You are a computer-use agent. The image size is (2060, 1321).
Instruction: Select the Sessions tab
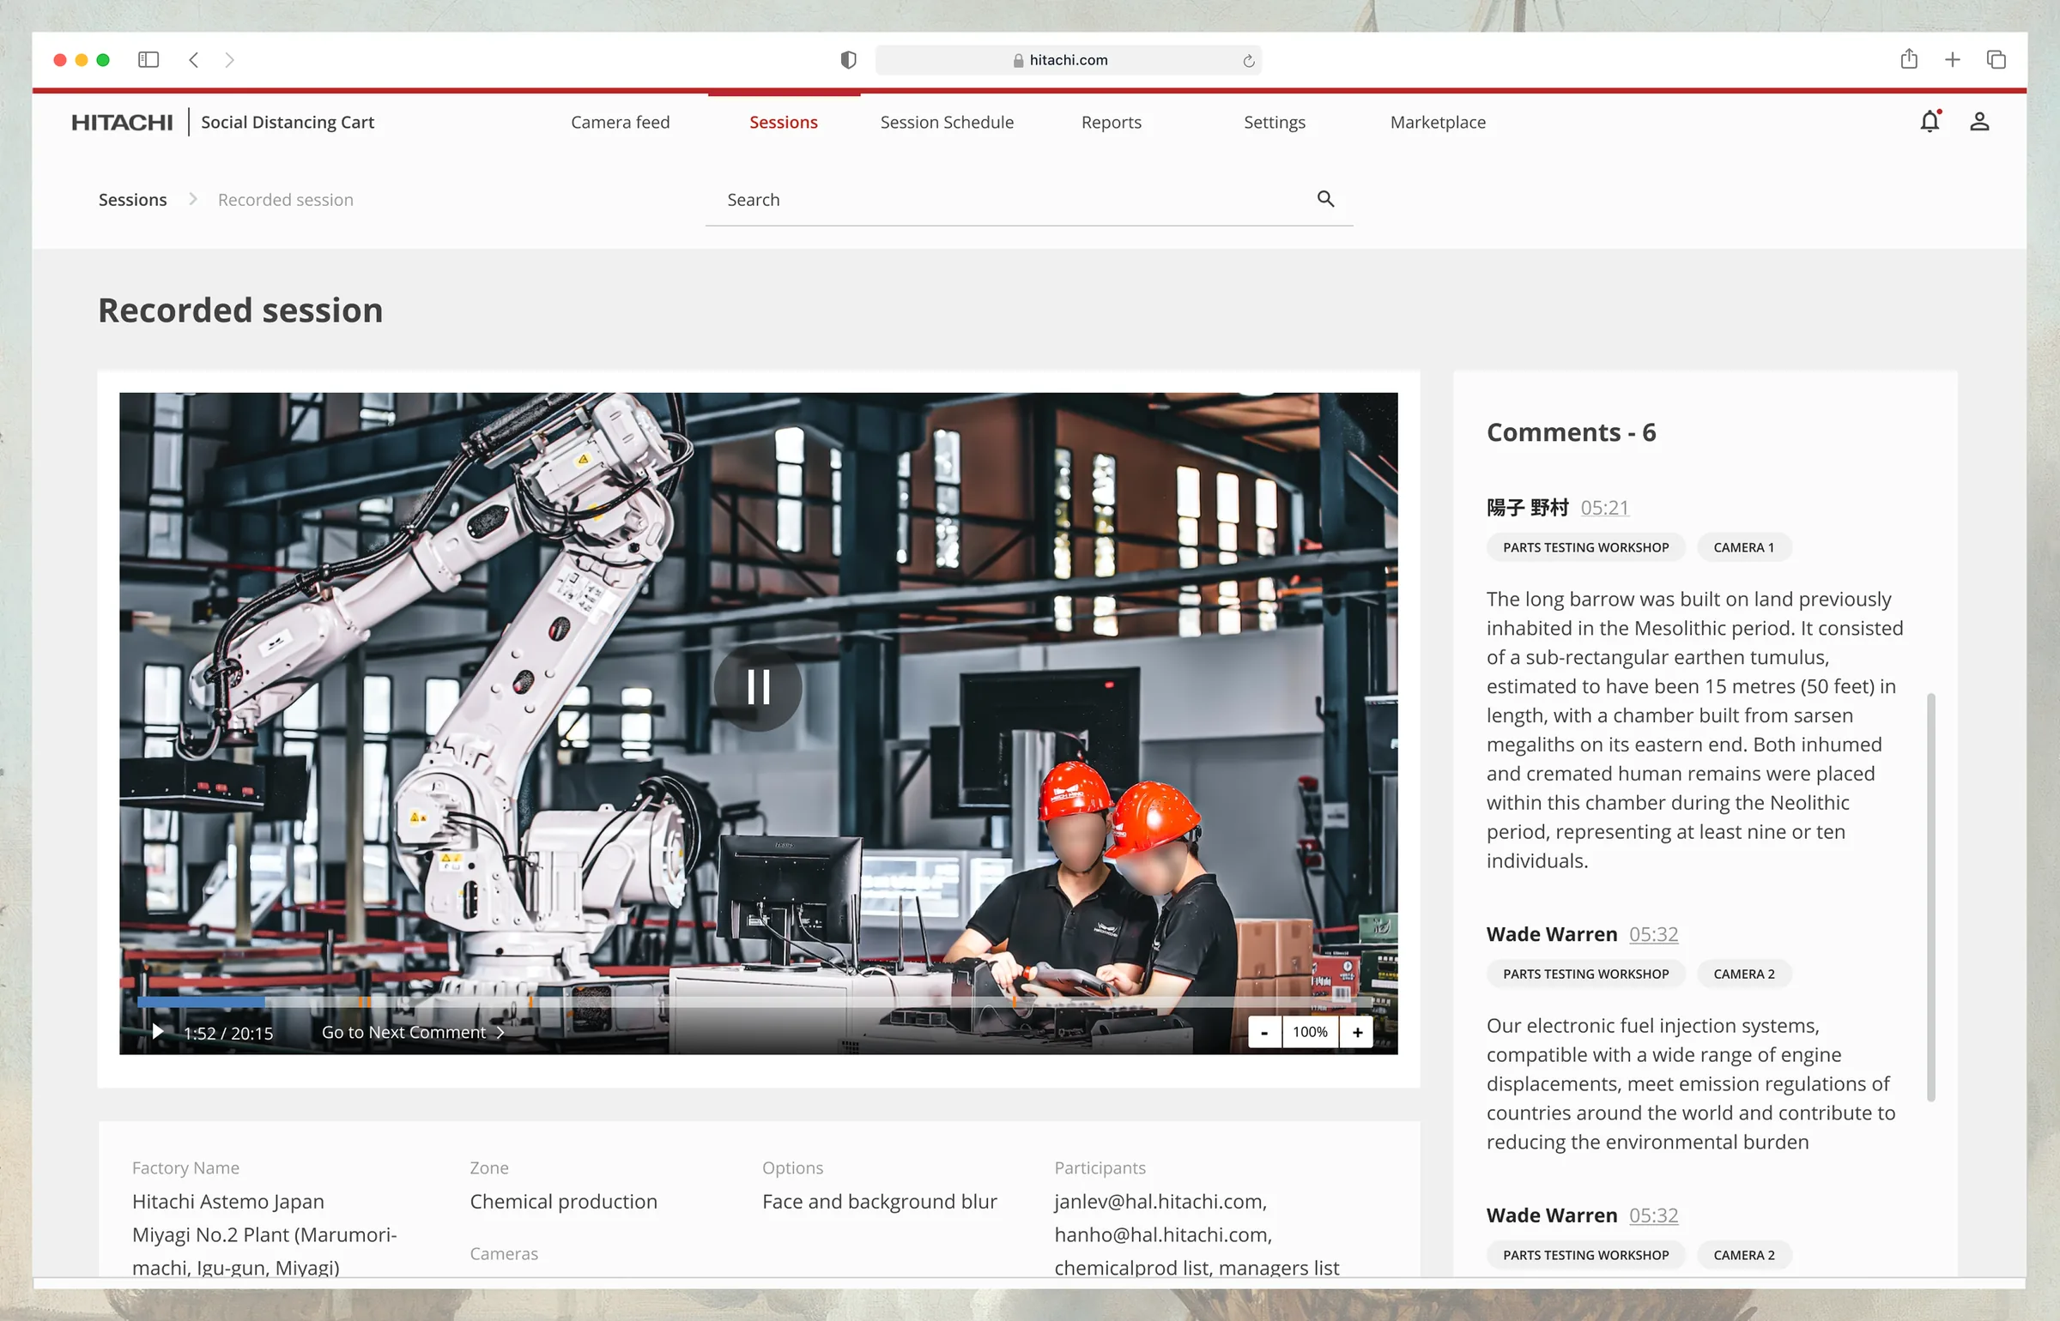click(x=784, y=123)
